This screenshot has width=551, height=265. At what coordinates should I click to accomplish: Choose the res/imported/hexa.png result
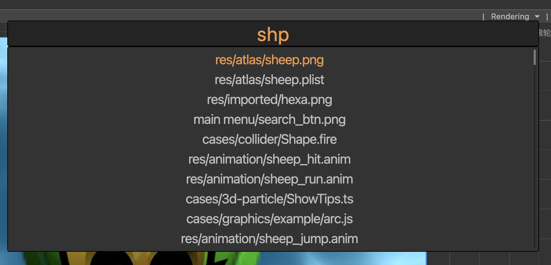pyautogui.click(x=269, y=100)
